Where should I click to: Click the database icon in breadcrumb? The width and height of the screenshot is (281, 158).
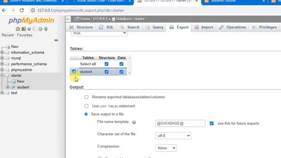point(114,19)
